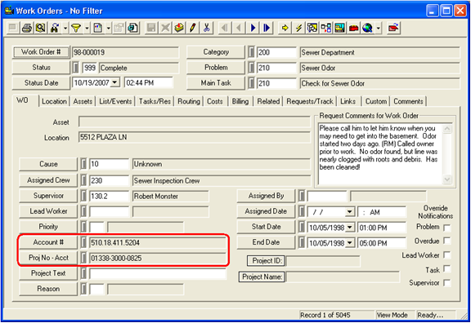
Task: Expand the arrow next to the Filter funnel
Action: [87, 29]
